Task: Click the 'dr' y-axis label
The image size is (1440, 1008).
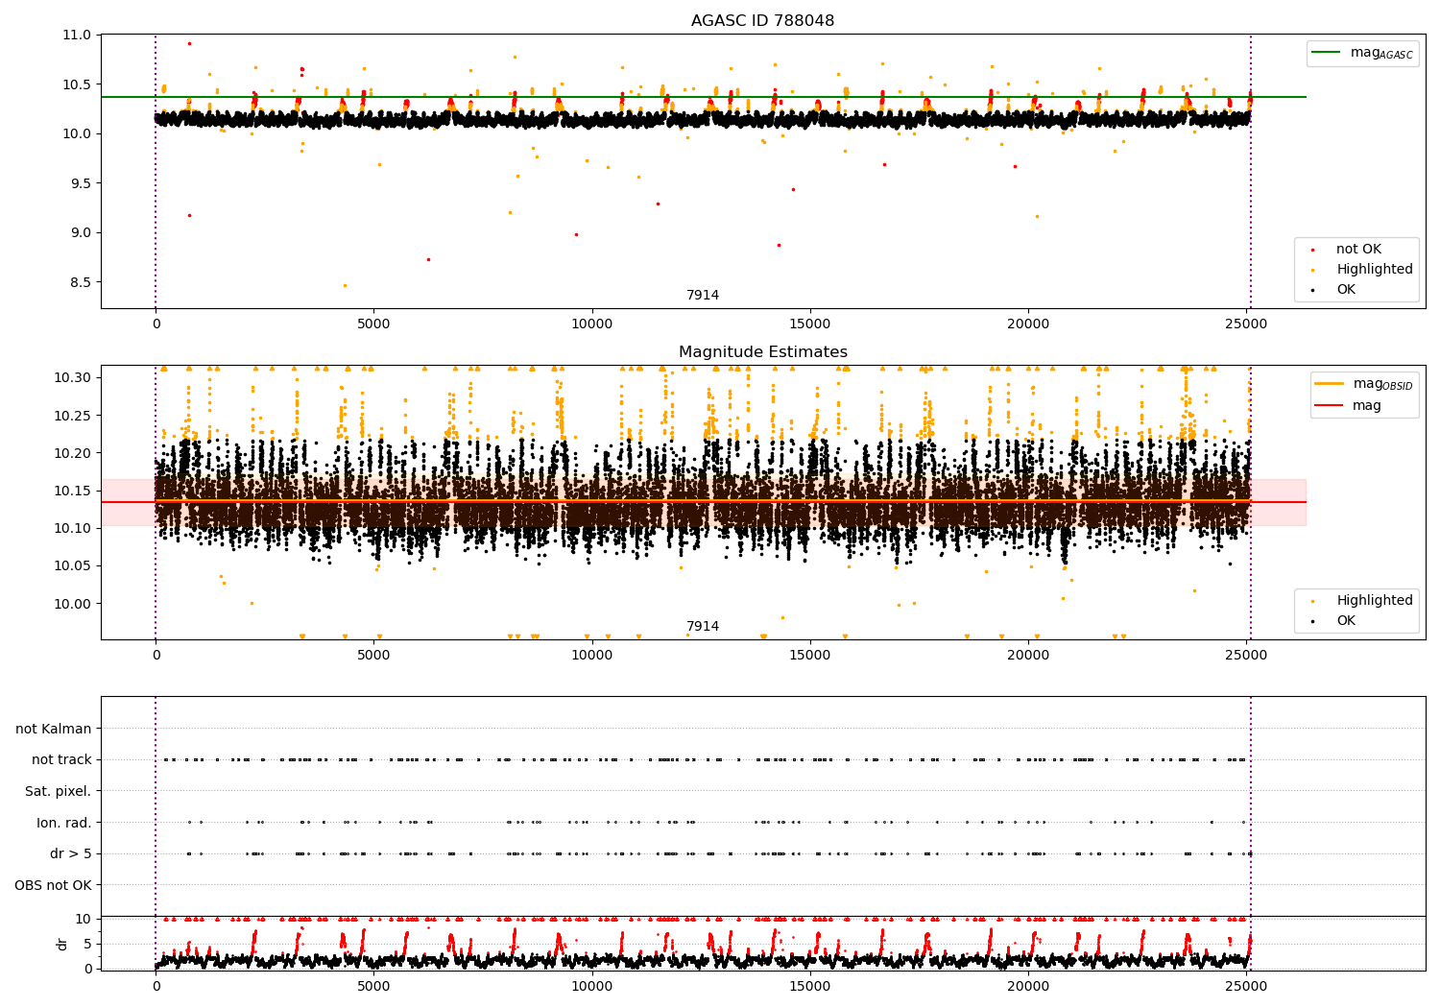Action: pos(62,944)
